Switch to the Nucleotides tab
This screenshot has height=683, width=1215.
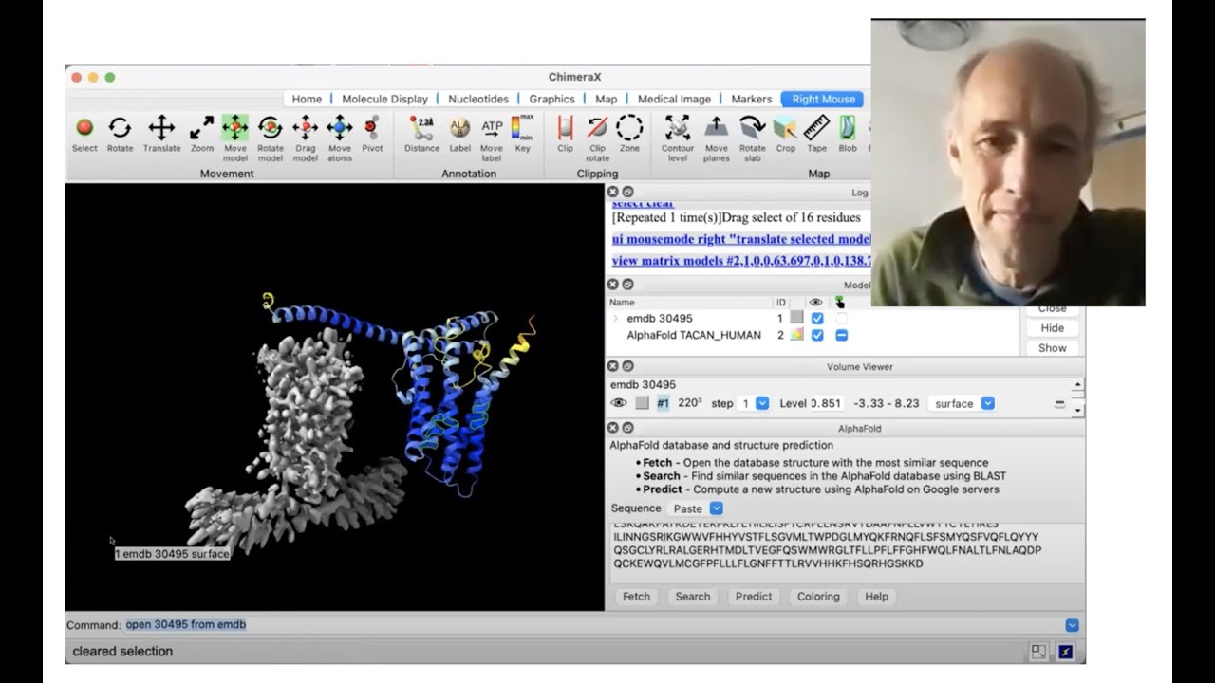click(x=478, y=99)
